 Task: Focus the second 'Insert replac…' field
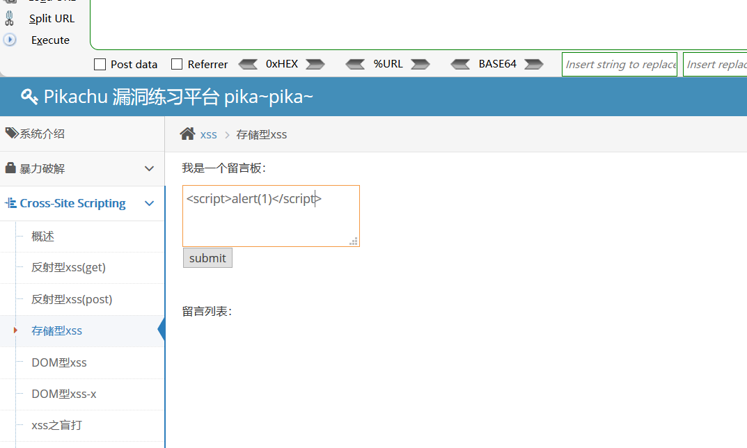tap(715, 64)
